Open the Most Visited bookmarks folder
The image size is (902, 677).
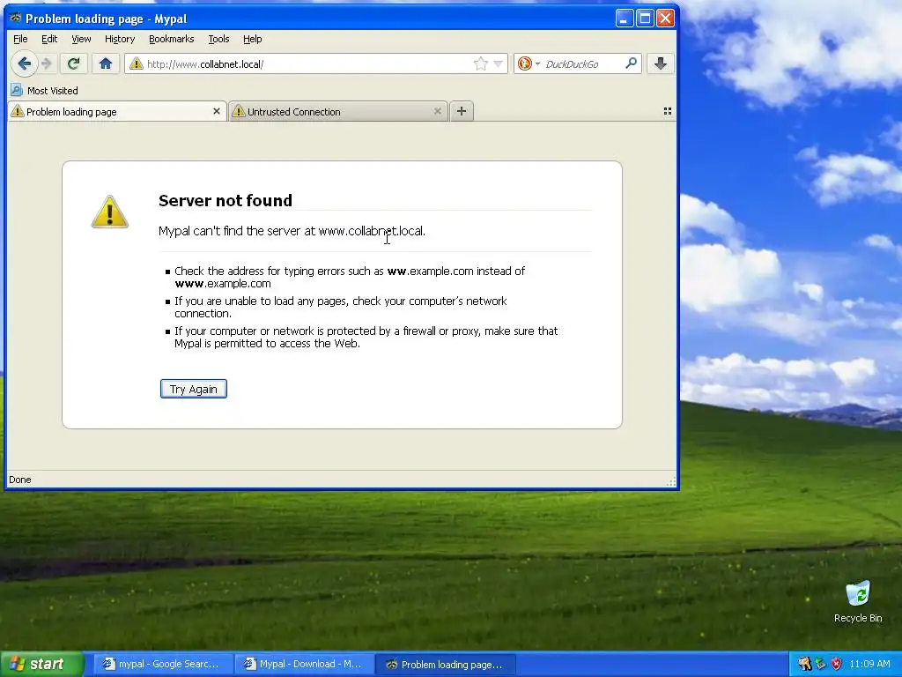point(45,91)
